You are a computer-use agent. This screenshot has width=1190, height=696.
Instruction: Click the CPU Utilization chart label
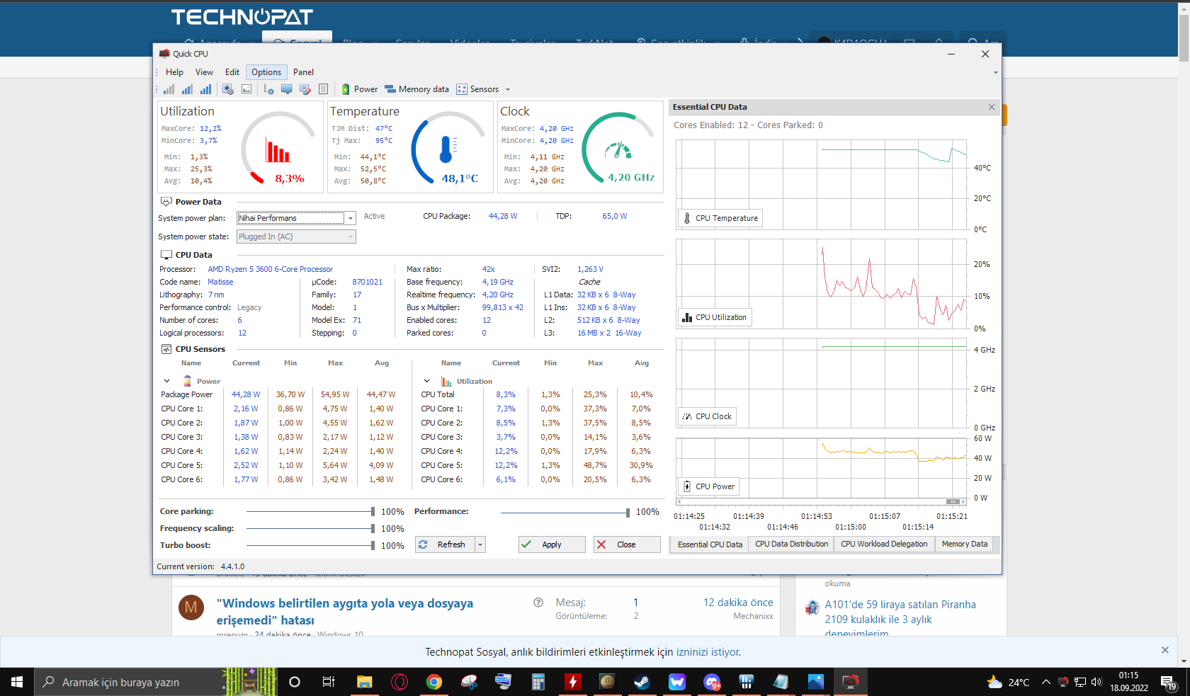pos(715,317)
